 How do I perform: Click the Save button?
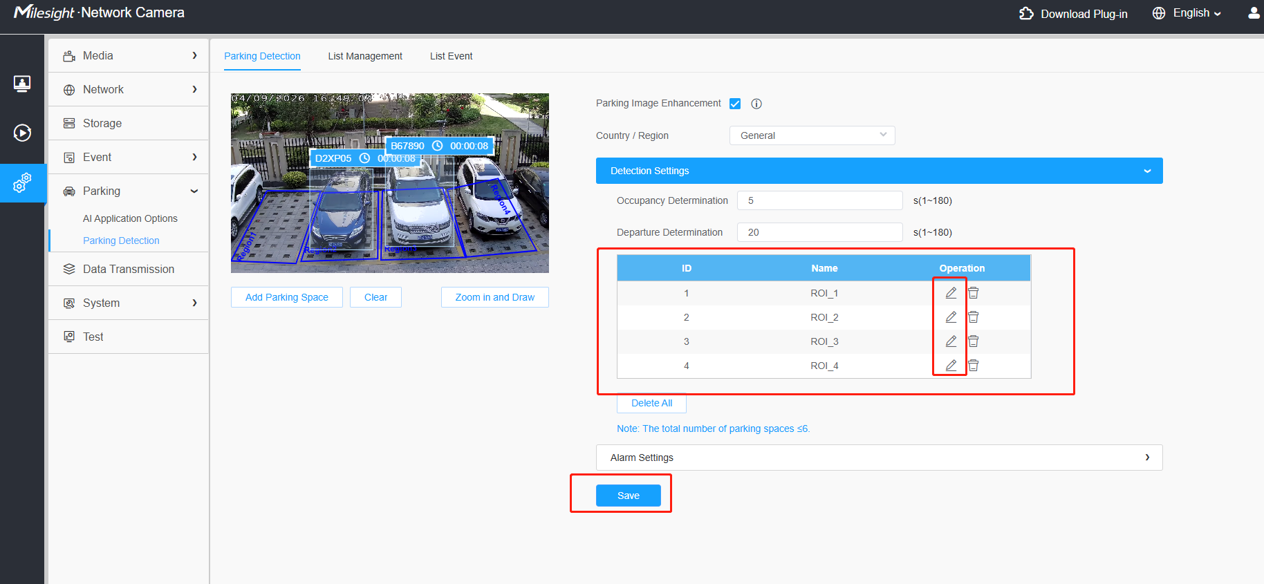pyautogui.click(x=629, y=496)
